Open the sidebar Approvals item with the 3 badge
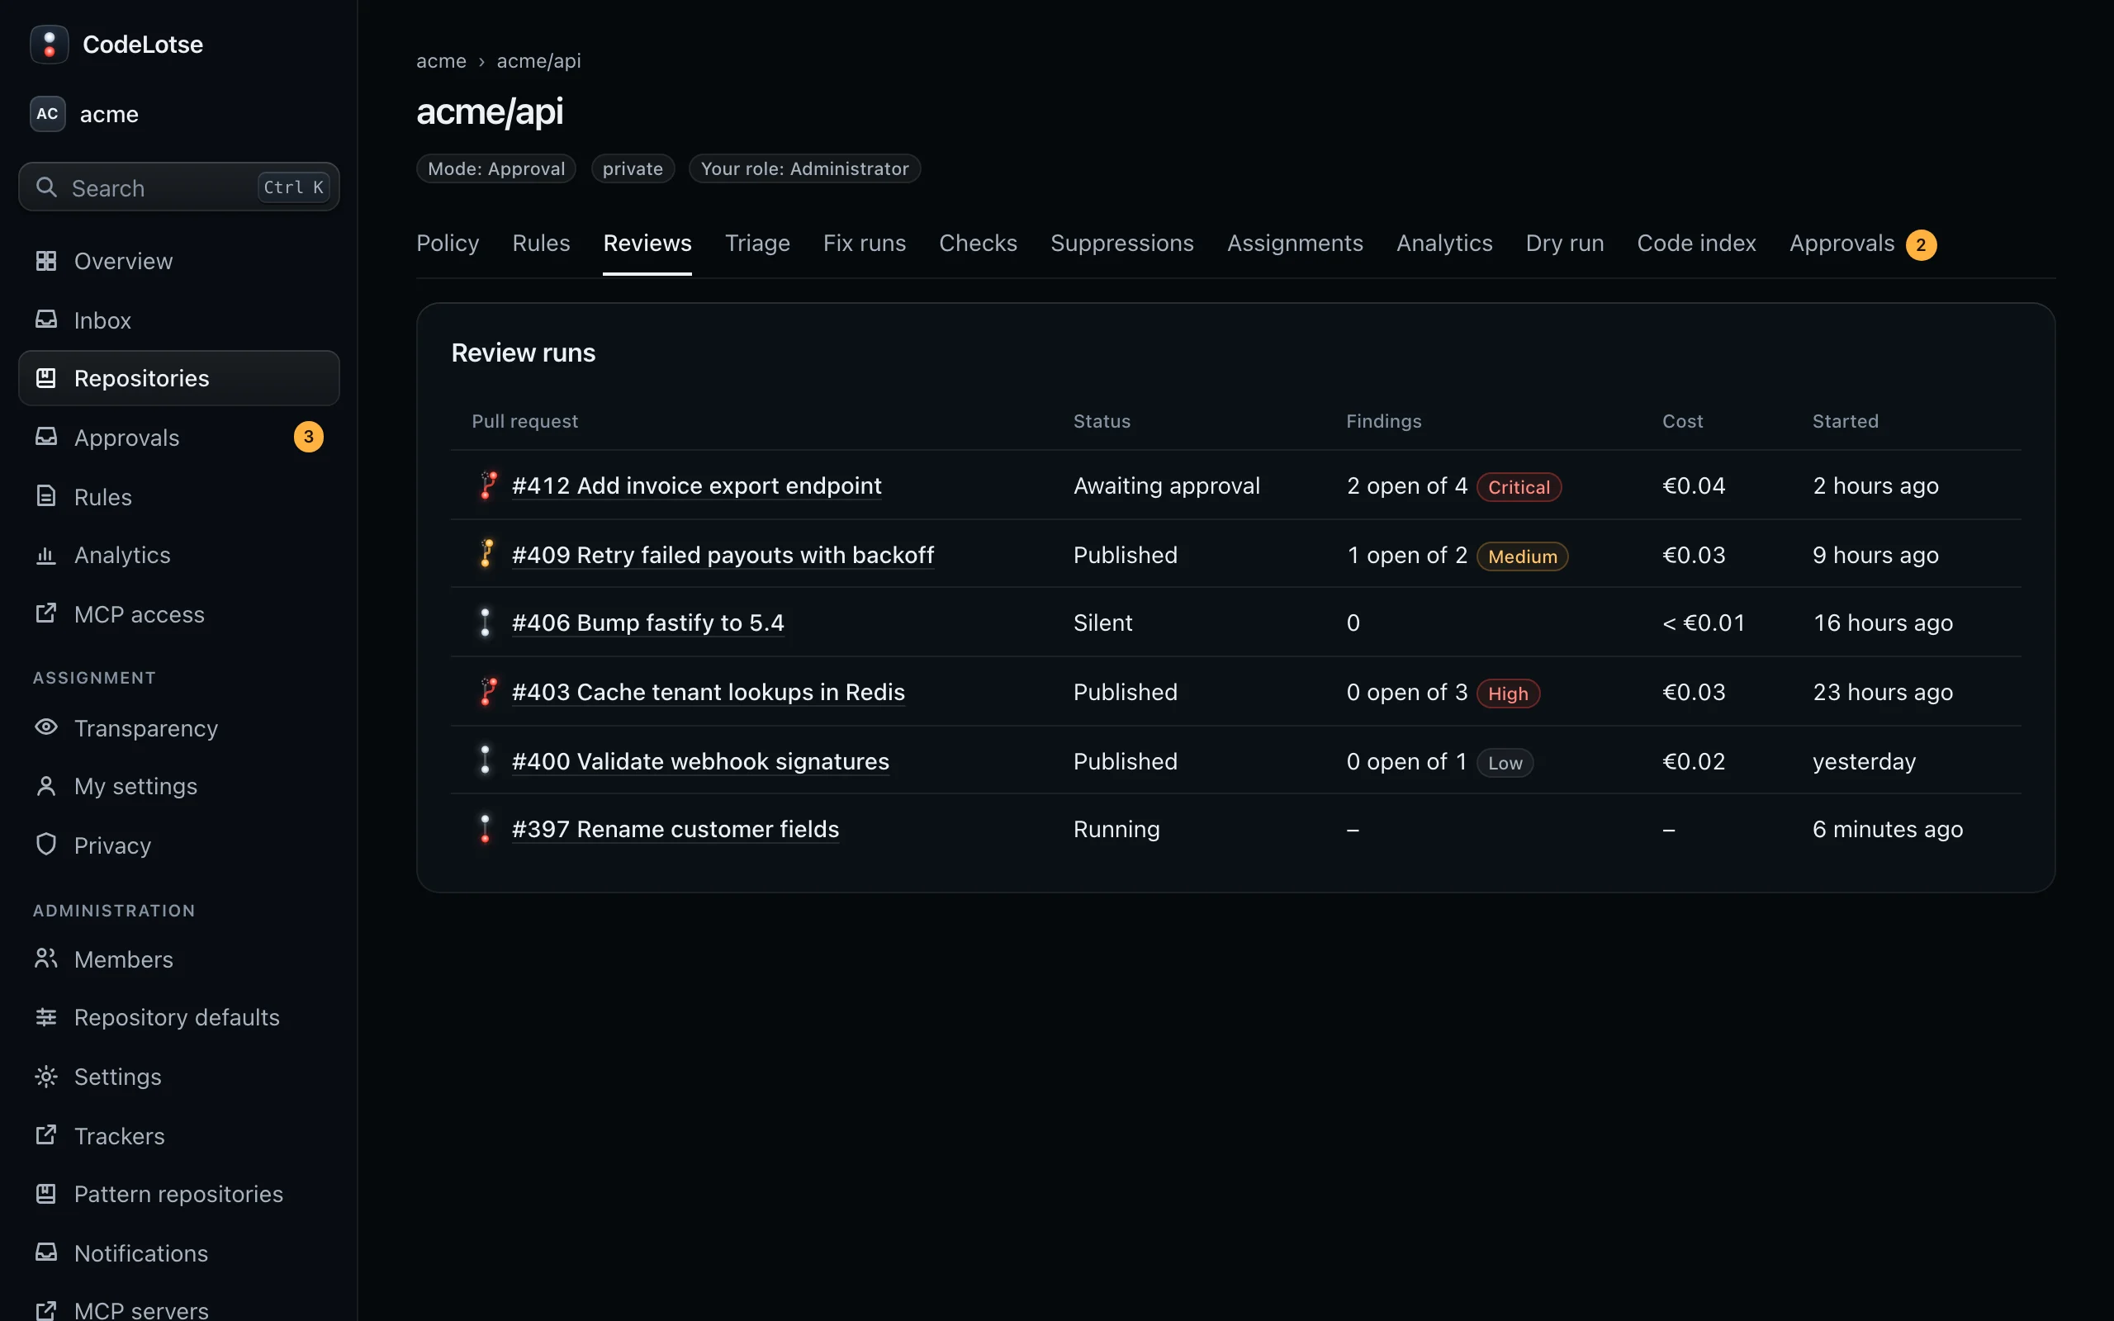This screenshot has height=1321, width=2114. pos(179,437)
